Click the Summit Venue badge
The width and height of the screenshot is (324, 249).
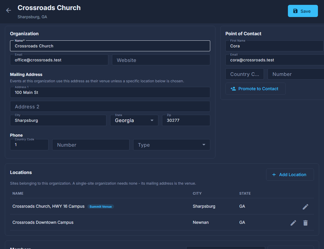(101, 206)
